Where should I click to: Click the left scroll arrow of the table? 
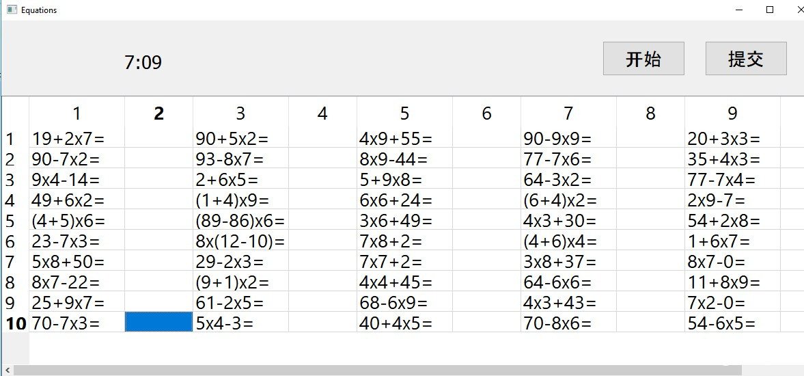[6, 371]
